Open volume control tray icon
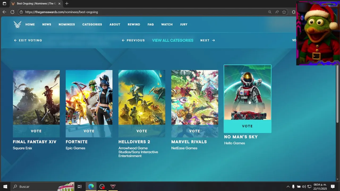Image resolution: width=340 pixels, height=191 pixels. tap(304, 186)
